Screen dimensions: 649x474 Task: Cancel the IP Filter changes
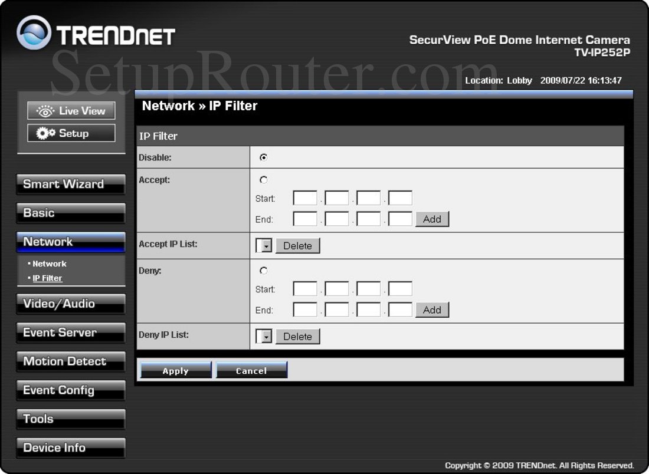[x=251, y=370]
